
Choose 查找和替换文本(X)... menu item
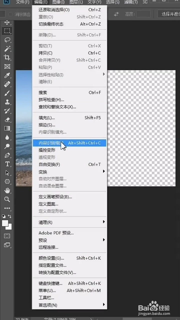[69, 107]
